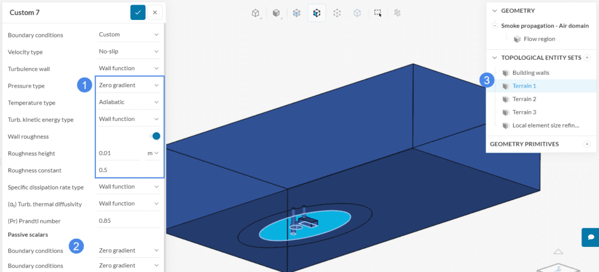Image resolution: width=599 pixels, height=272 pixels.
Task: Open the wireframe view cube options
Action: coord(255,13)
